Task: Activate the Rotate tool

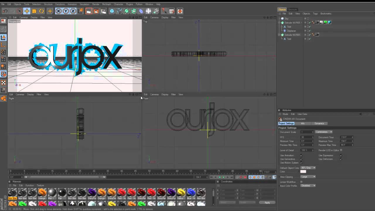Action: [41, 11]
